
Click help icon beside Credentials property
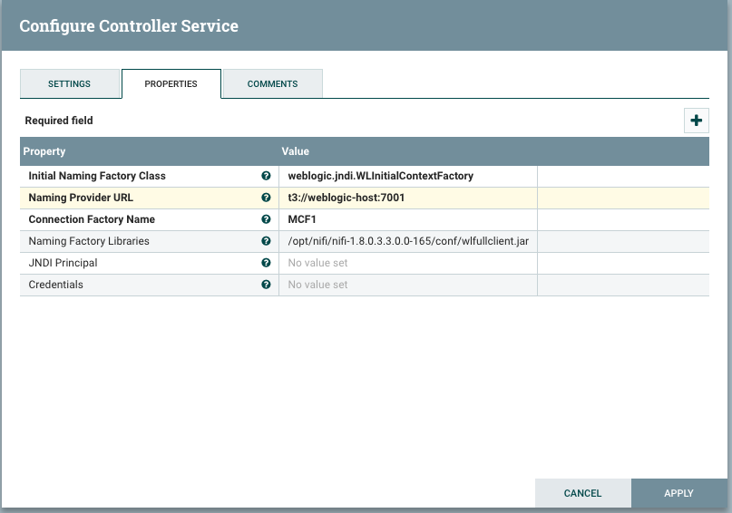tap(266, 285)
